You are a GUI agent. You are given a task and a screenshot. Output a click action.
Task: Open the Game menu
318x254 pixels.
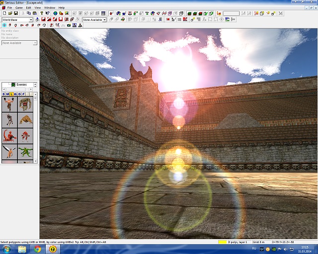point(19,8)
